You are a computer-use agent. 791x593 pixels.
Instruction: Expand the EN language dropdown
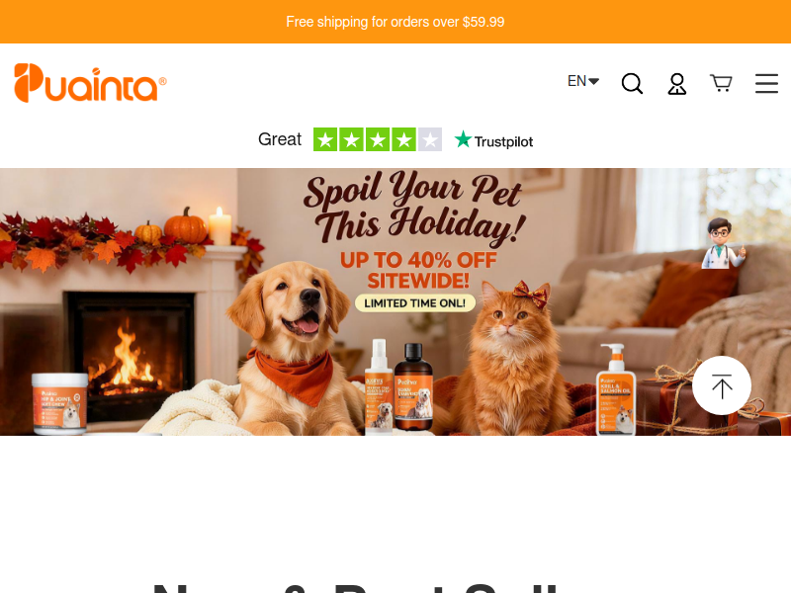[583, 81]
